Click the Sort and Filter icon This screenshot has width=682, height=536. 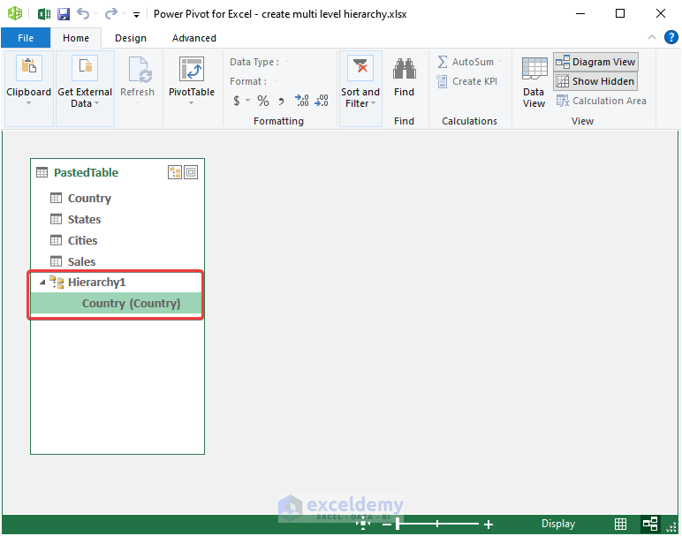point(360,68)
